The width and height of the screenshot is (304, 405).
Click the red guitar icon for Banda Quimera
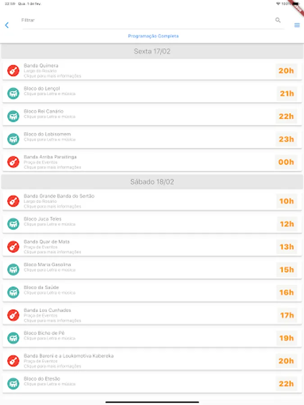pos(14,71)
